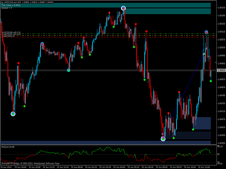Screen dimensions: 226x169
Task: Click the 'RSI(21) 54.96' indicator label
Action: pyautogui.click(x=8, y=147)
